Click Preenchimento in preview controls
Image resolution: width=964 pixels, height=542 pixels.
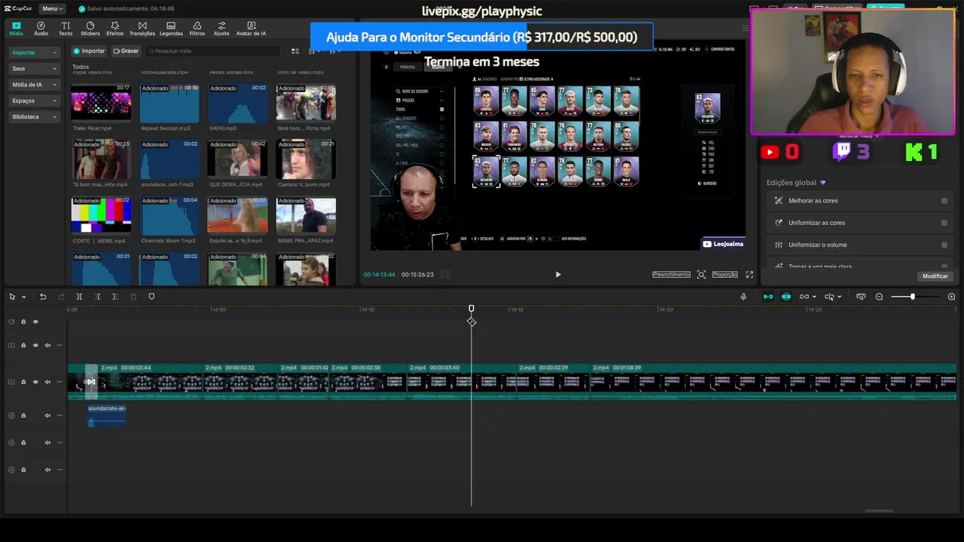[x=671, y=275]
